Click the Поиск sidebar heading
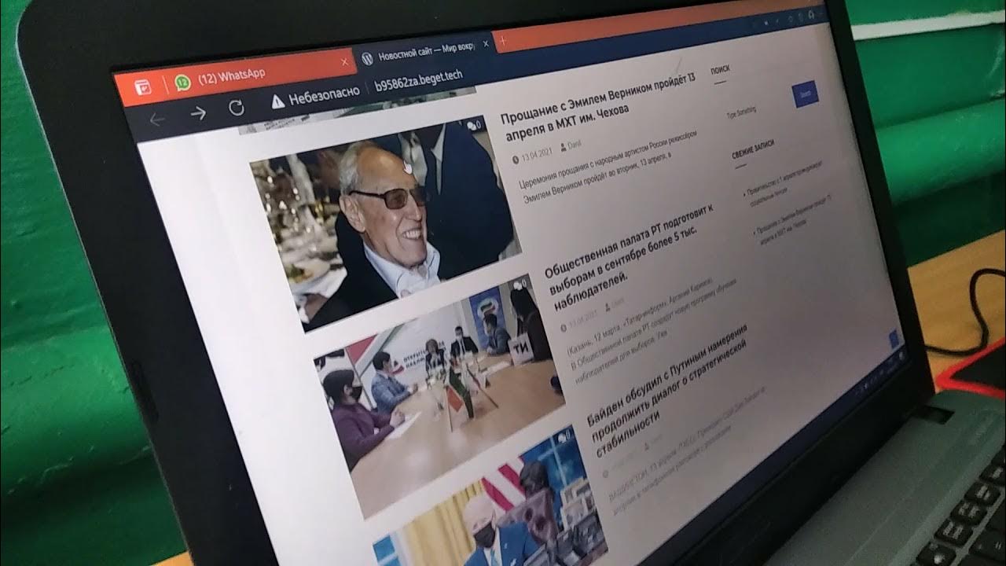This screenshot has height=566, width=1006. tap(720, 69)
